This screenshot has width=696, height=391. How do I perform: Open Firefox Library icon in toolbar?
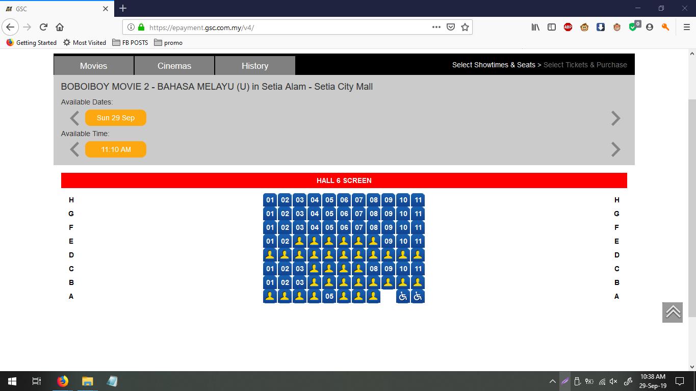pos(535,27)
